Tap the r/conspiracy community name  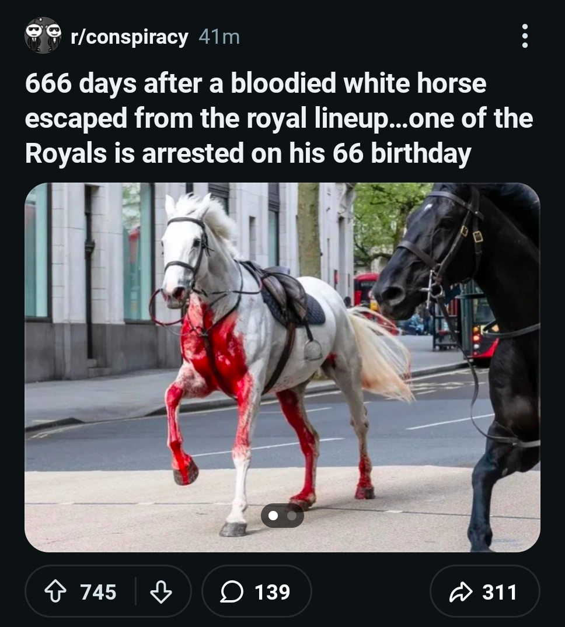coord(129,37)
